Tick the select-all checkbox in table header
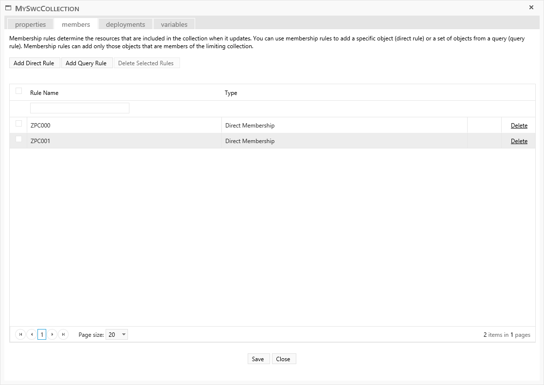 click(19, 91)
